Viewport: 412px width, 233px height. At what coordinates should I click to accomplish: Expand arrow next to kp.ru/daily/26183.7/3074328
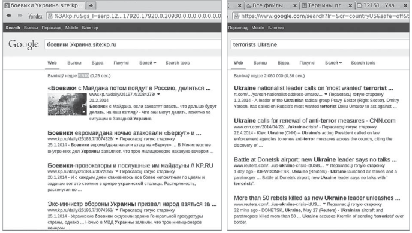tap(117, 139)
